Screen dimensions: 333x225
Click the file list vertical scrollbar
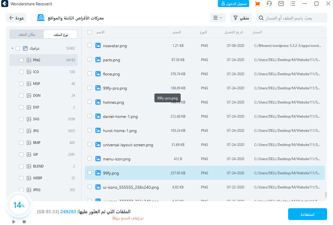(326, 195)
